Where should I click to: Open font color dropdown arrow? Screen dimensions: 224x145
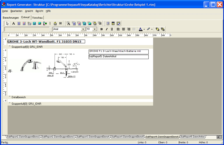144,29
